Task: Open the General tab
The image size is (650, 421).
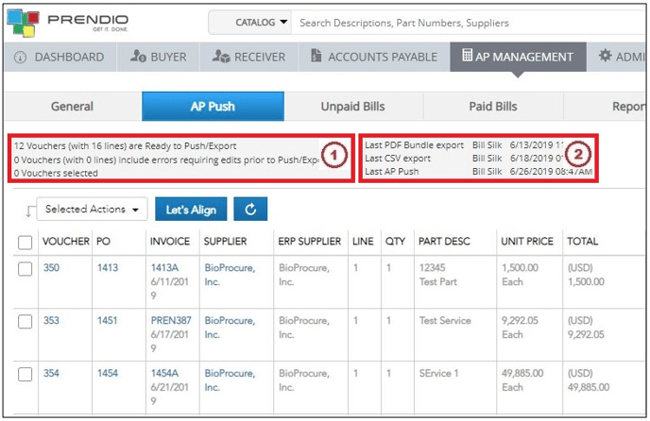Action: [72, 107]
